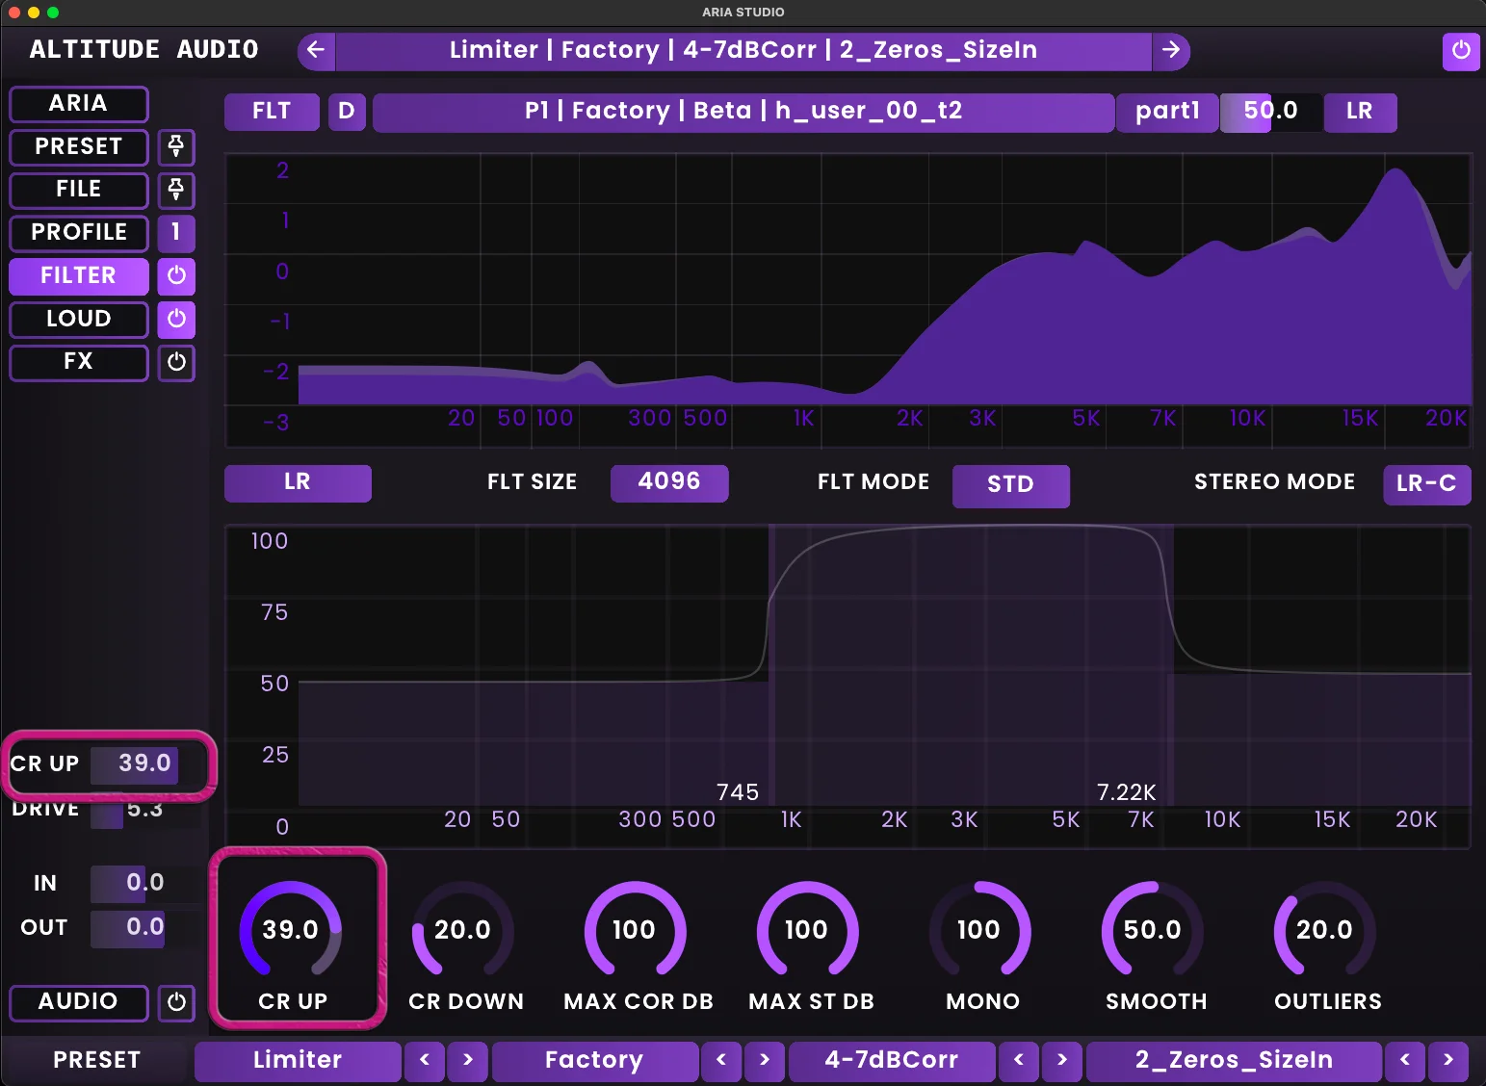Toggle the AUDIO power switch

click(x=176, y=1002)
